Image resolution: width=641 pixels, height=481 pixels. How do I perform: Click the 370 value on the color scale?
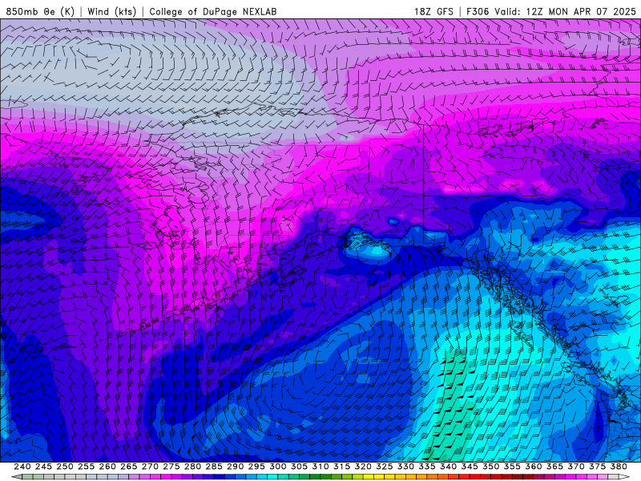576,467
